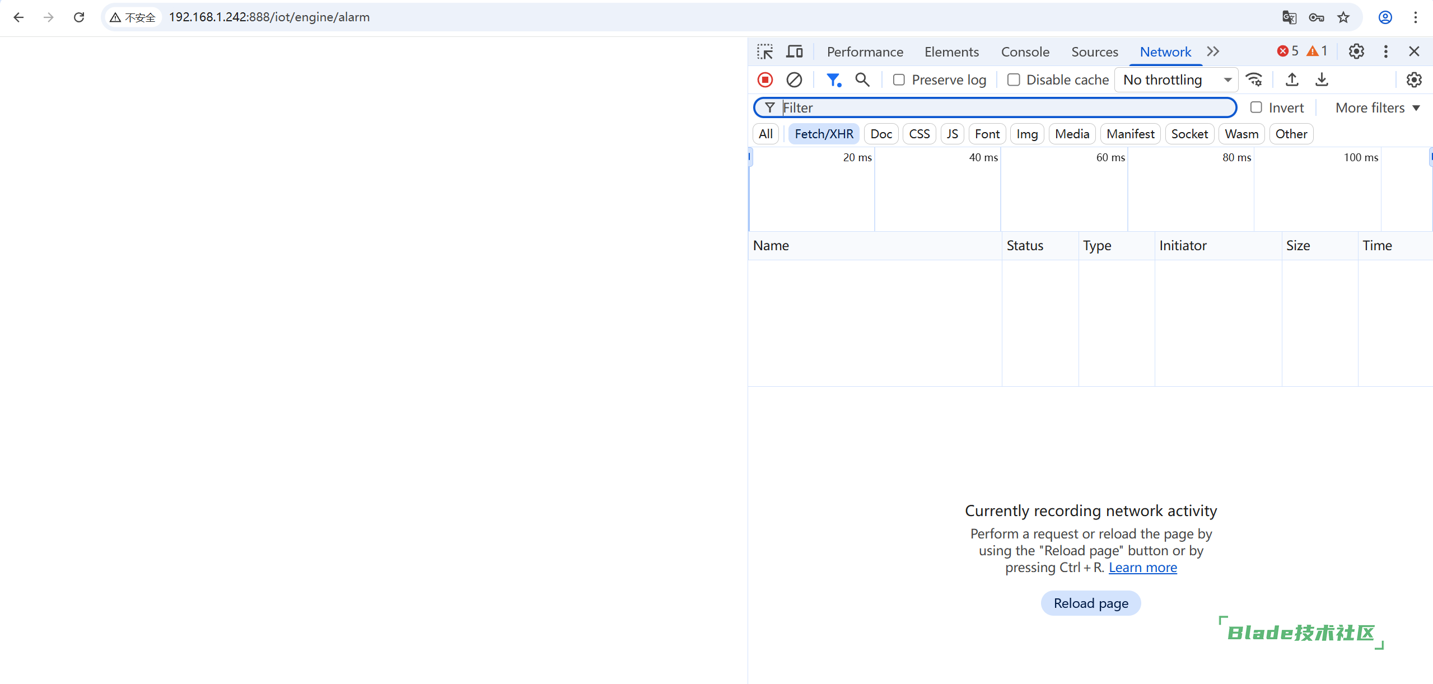
Task: Select the inspect element picker icon
Action: click(765, 51)
